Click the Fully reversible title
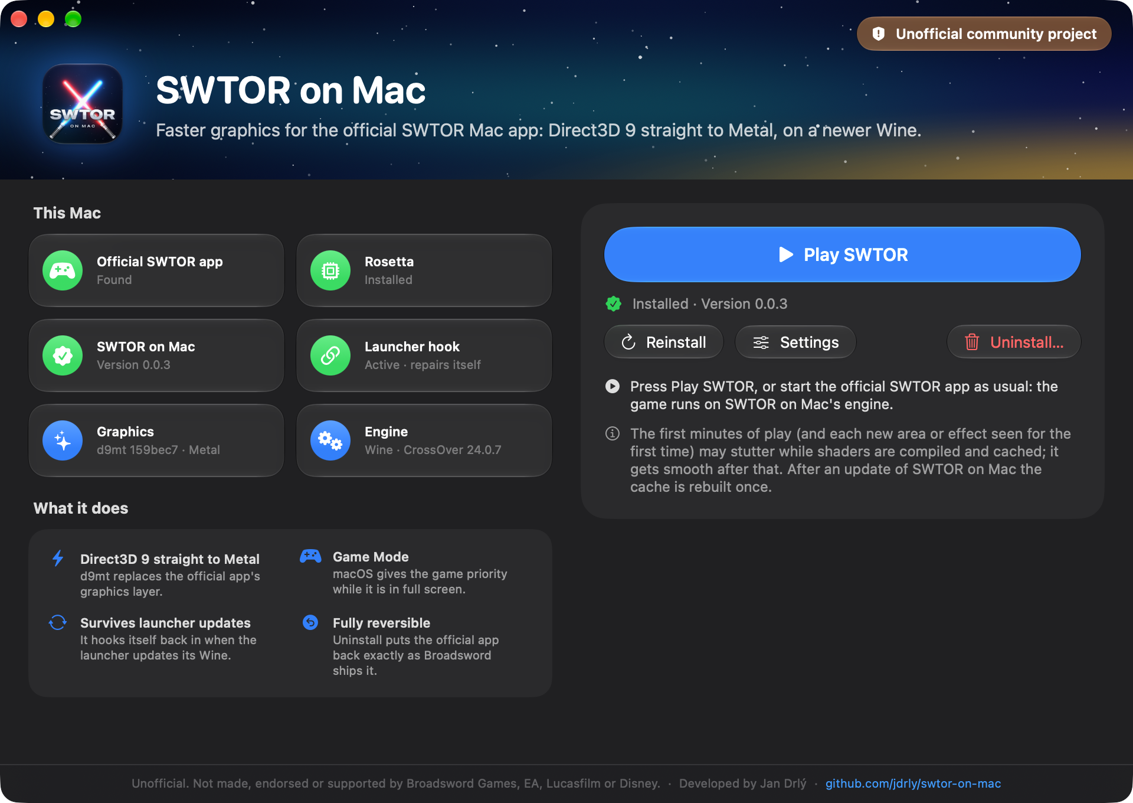Image resolution: width=1133 pixels, height=803 pixels. (x=381, y=623)
